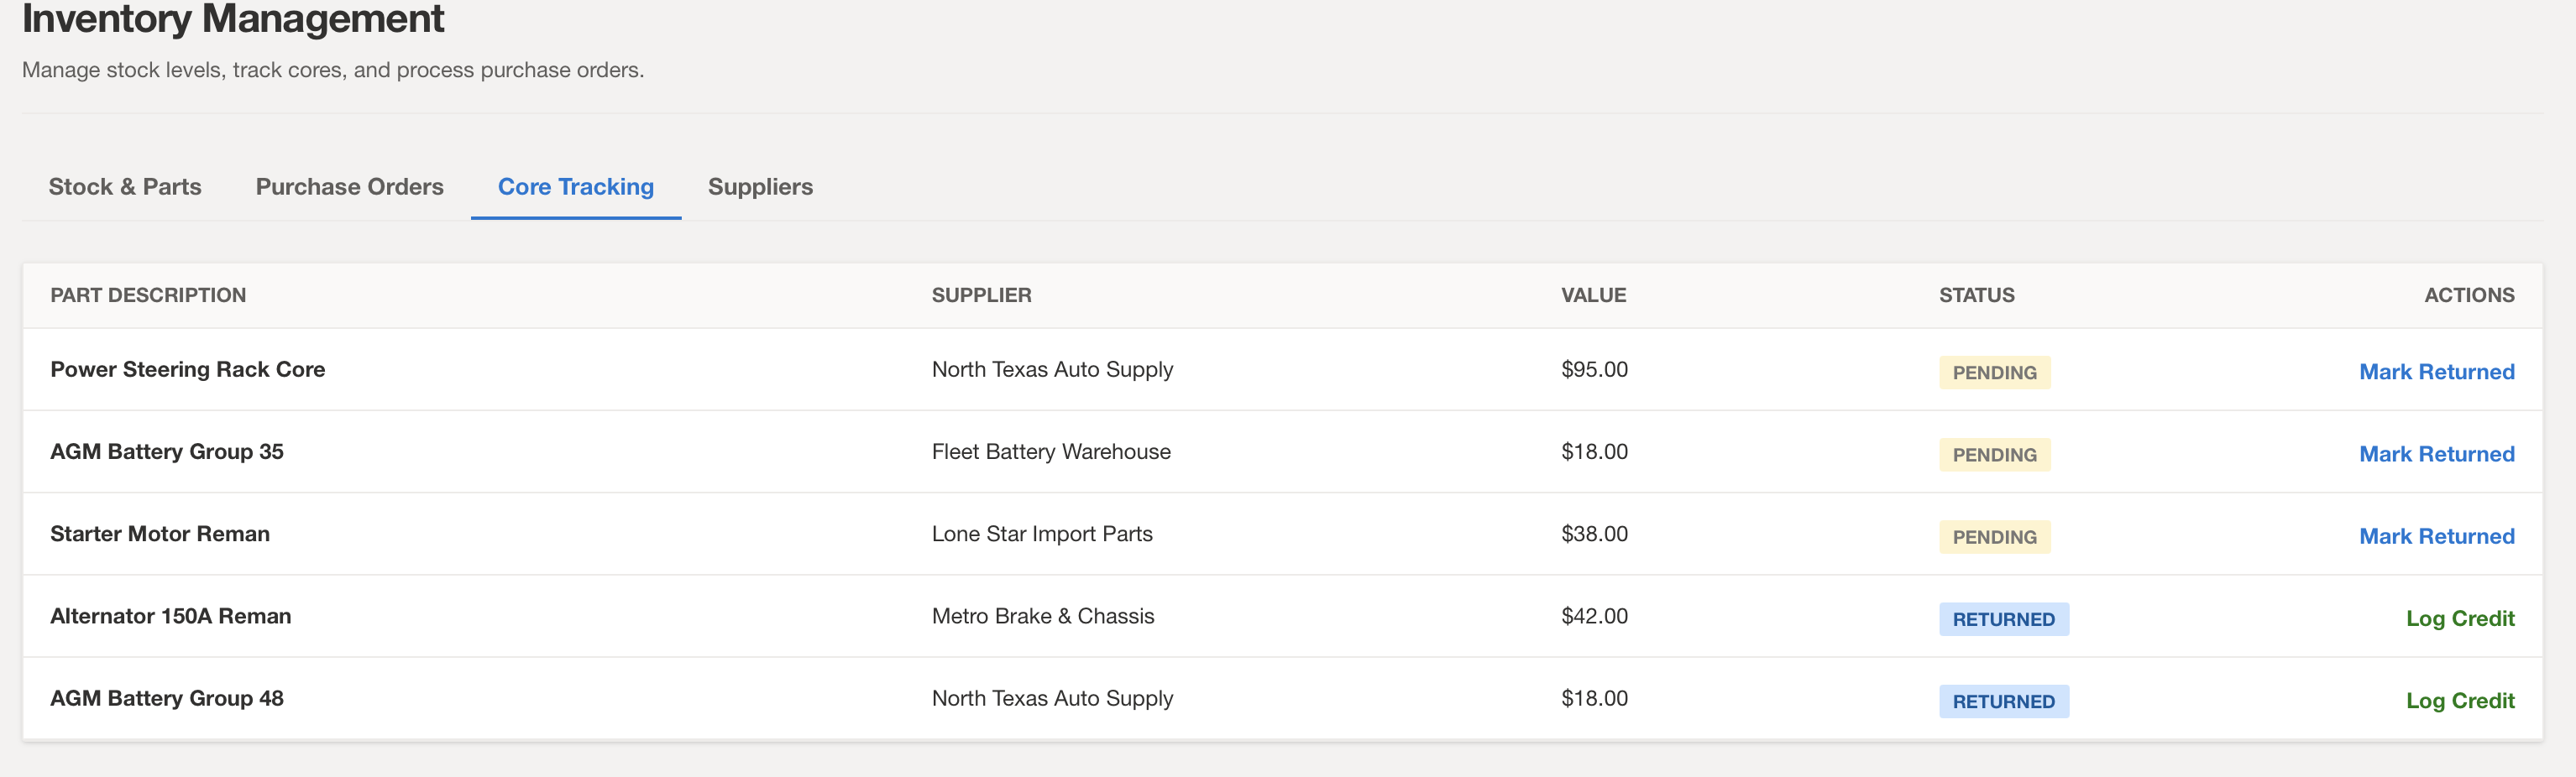
Task: Select the Core Tracking tab
Action: 576,187
